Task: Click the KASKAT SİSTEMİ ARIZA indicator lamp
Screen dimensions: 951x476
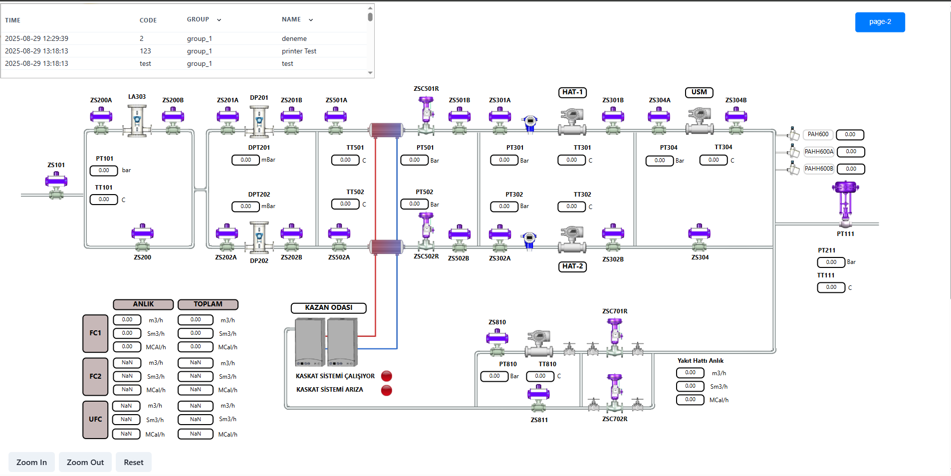Action: pos(386,391)
